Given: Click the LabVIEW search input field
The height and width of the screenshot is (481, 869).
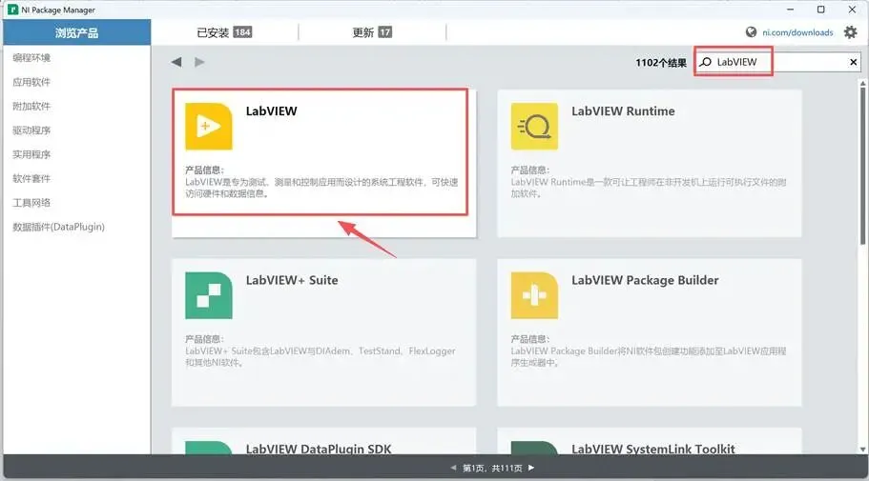Looking at the screenshot, I should 778,62.
